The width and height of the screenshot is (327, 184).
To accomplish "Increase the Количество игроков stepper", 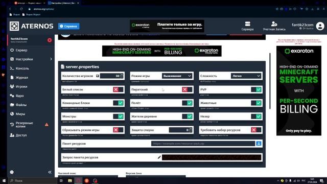I will (x=122, y=75).
